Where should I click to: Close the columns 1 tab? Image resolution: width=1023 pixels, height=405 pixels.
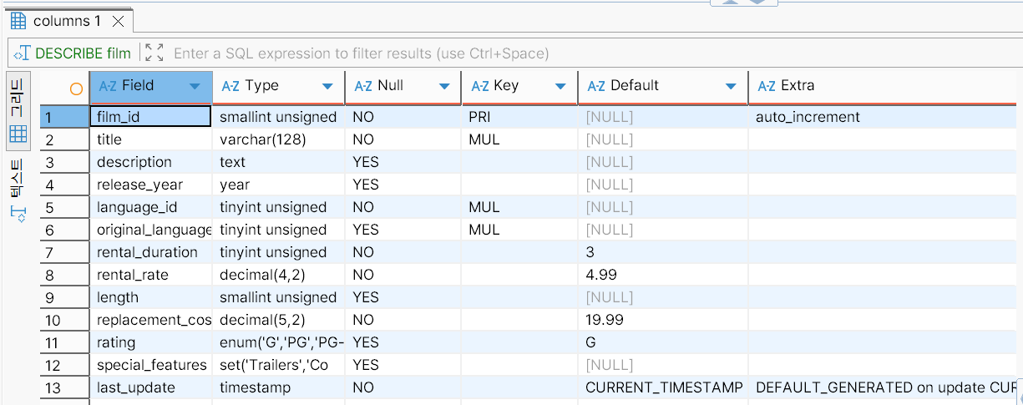coord(118,21)
